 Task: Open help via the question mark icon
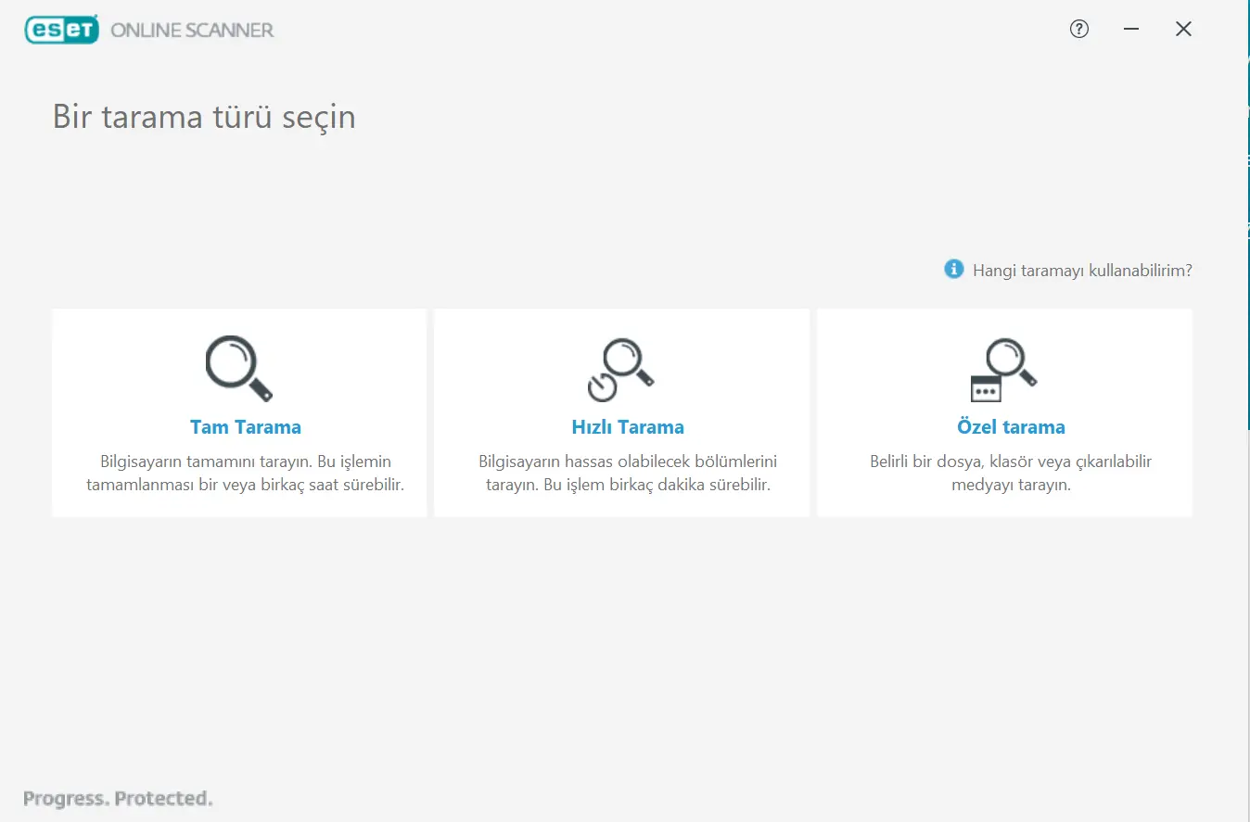pyautogui.click(x=1078, y=29)
